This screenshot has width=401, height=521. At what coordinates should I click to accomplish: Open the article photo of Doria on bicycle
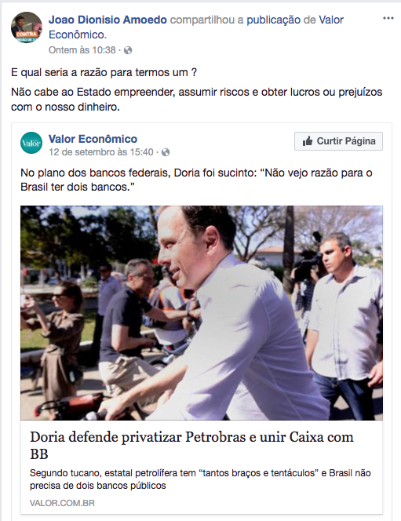202,312
